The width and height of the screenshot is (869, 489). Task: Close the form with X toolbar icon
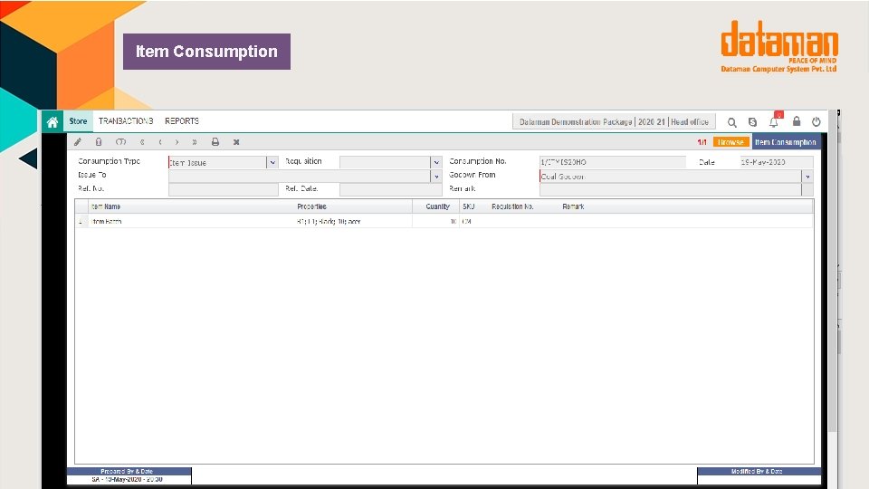[236, 142]
